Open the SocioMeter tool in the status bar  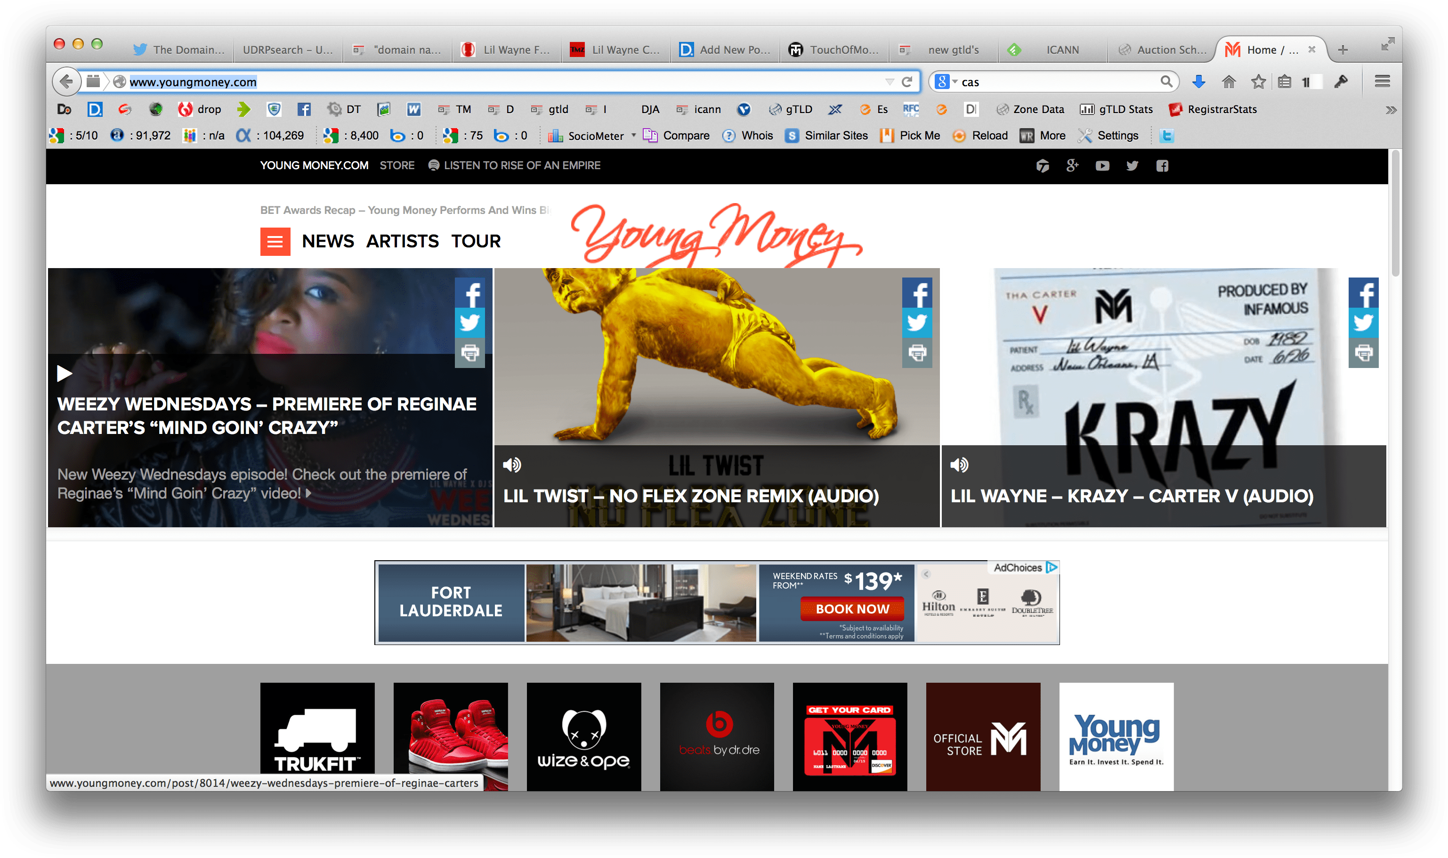pos(590,135)
